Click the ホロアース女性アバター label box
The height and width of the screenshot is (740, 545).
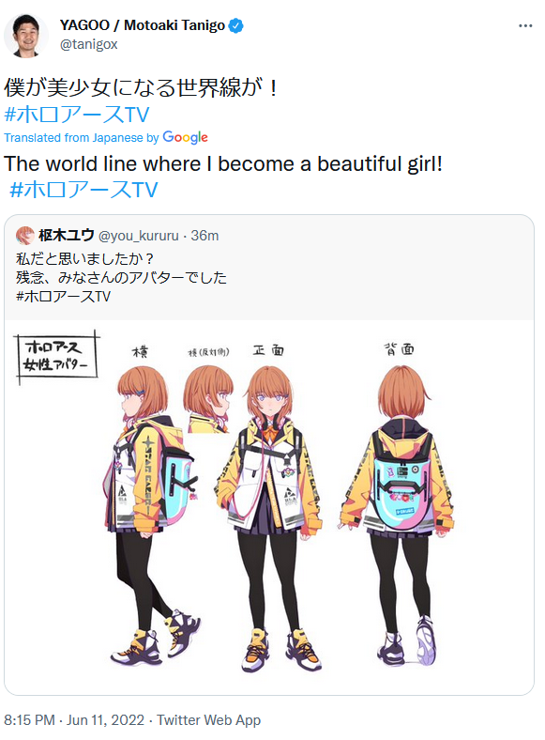pyautogui.click(x=56, y=356)
